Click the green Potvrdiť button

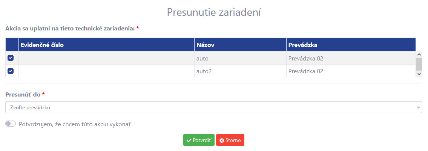tap(199, 140)
